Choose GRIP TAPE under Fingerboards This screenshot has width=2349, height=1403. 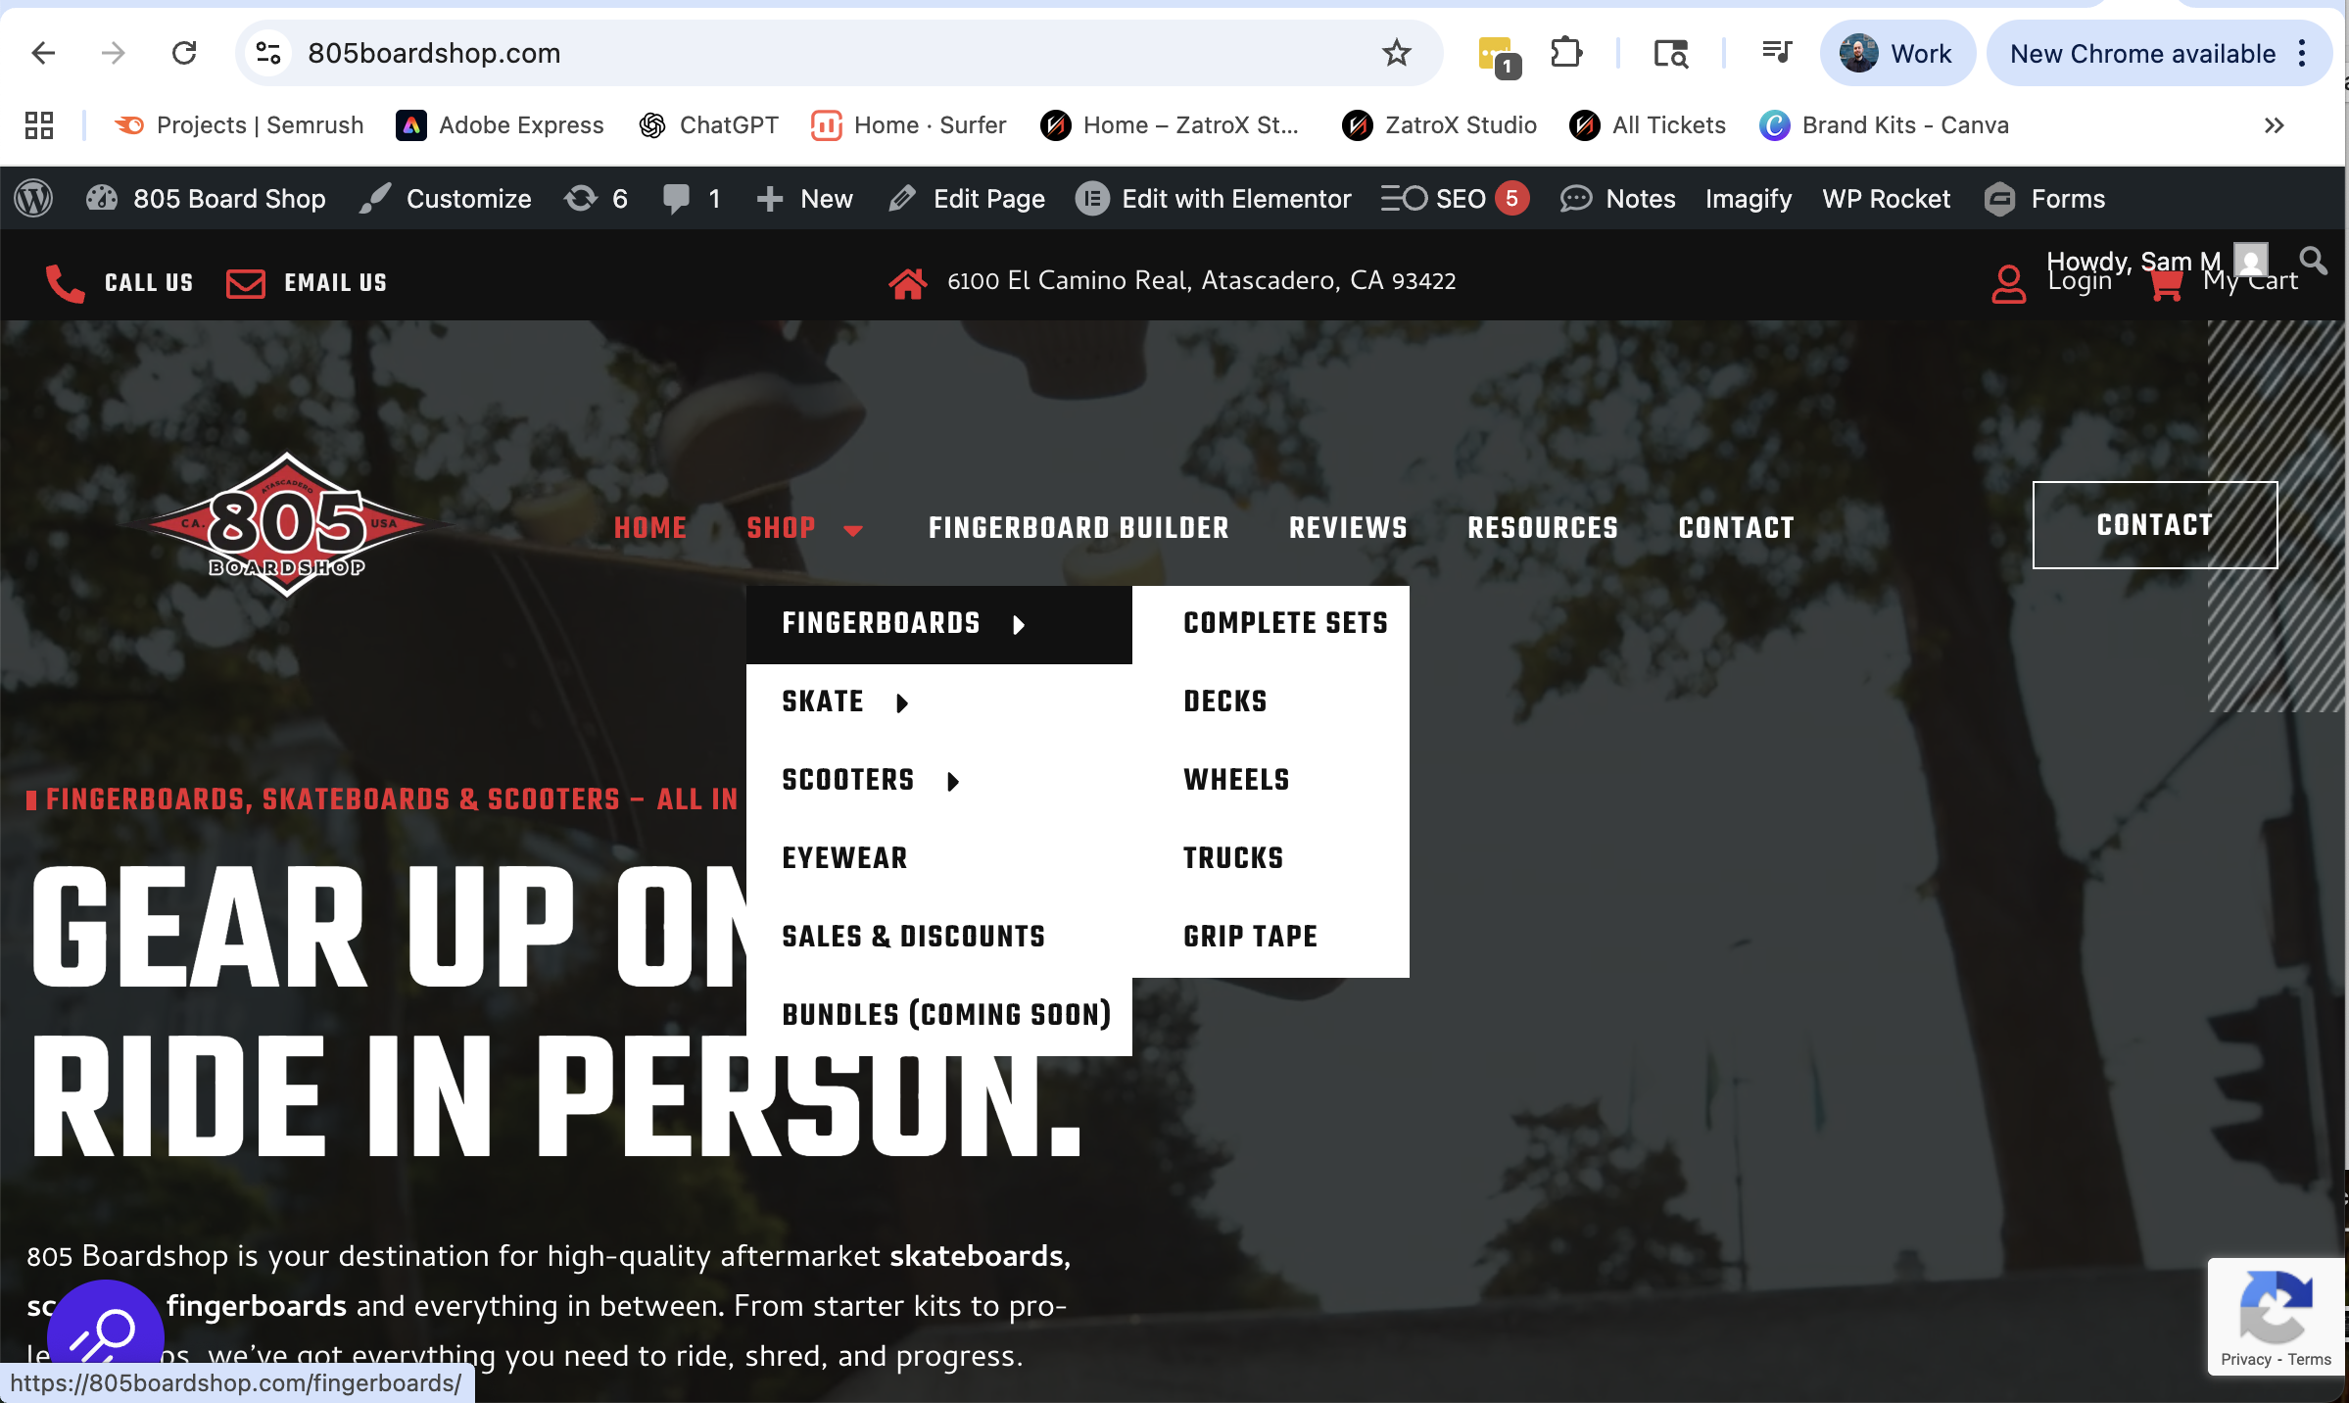(x=1250, y=937)
